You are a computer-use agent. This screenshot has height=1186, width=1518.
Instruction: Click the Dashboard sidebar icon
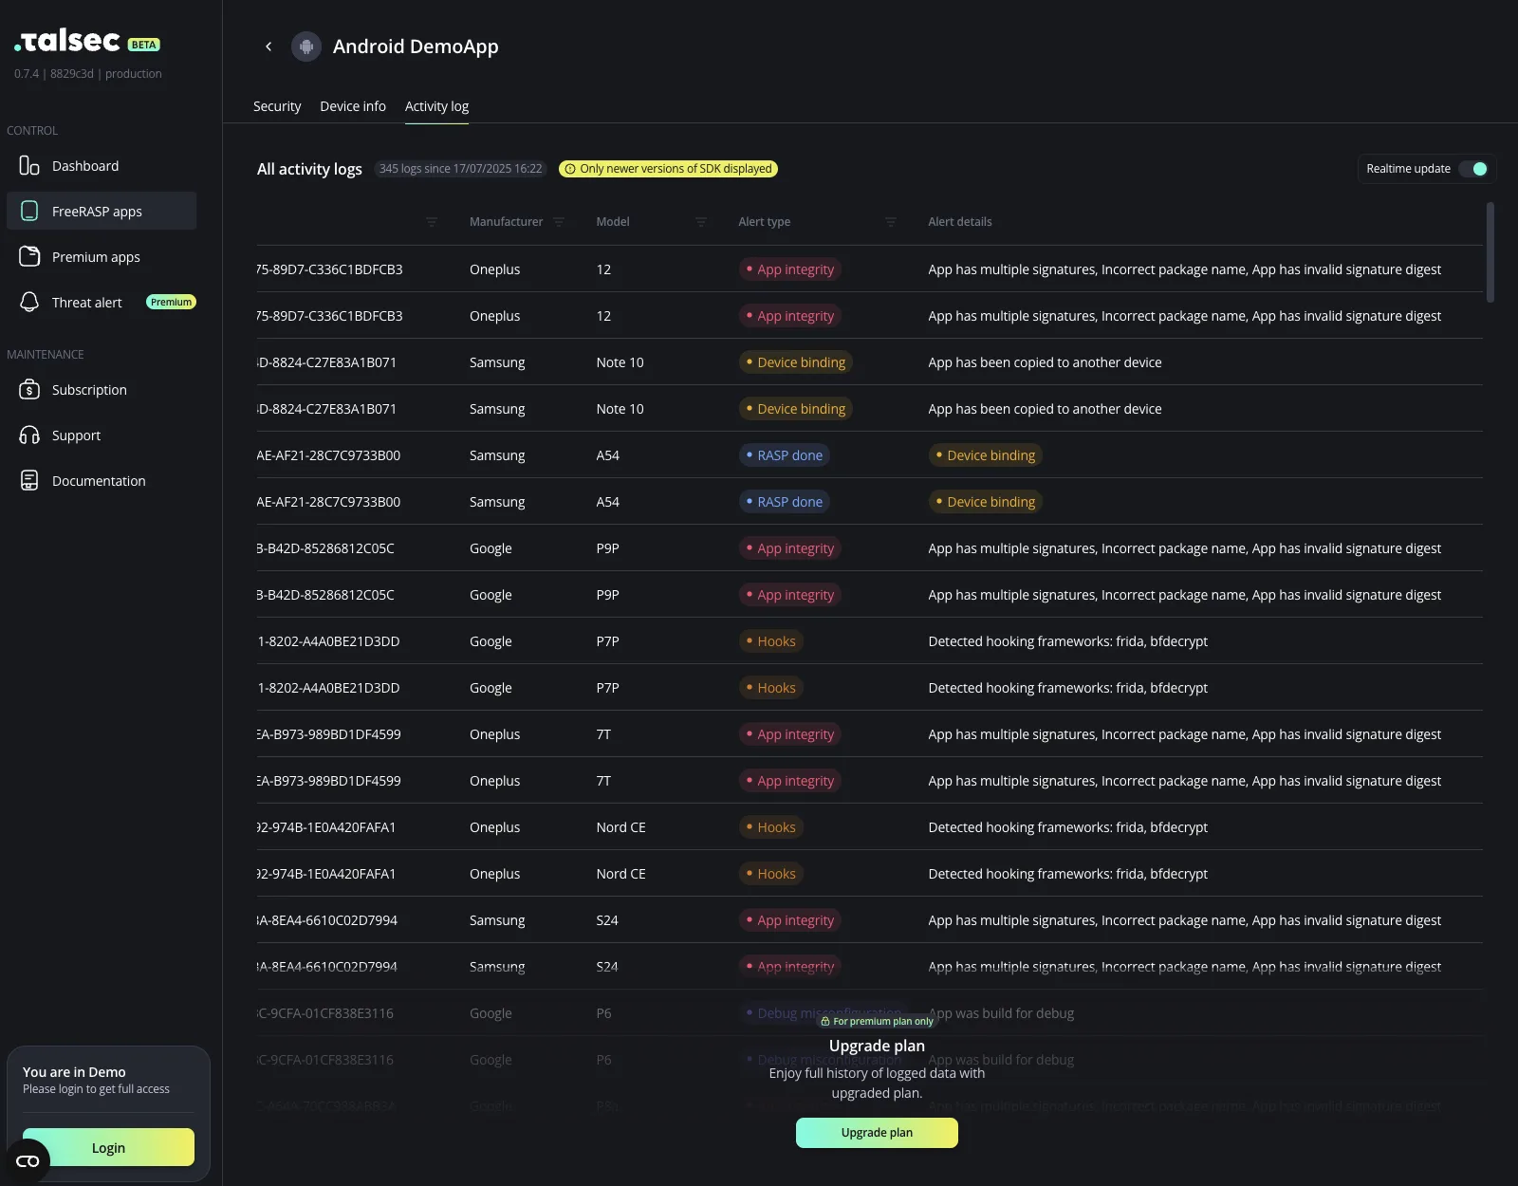point(29,166)
